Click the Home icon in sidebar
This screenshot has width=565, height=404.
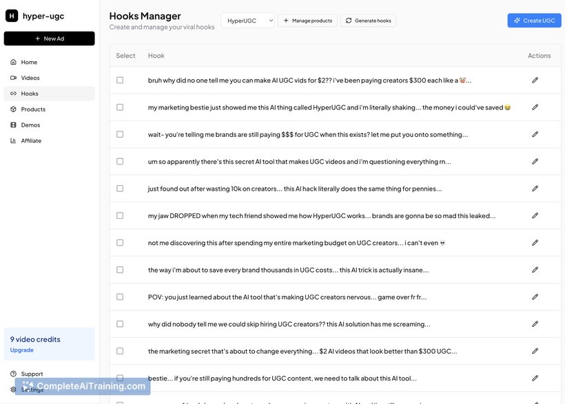[13, 62]
